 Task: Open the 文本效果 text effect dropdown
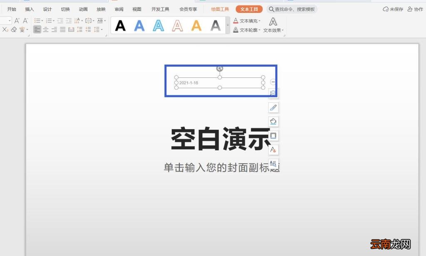pyautogui.click(x=273, y=25)
